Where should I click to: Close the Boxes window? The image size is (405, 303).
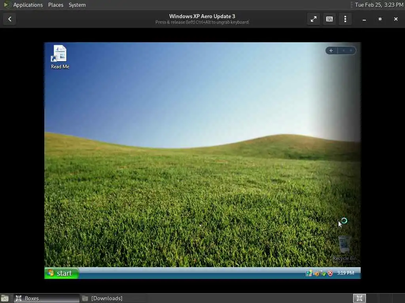pyautogui.click(x=396, y=19)
